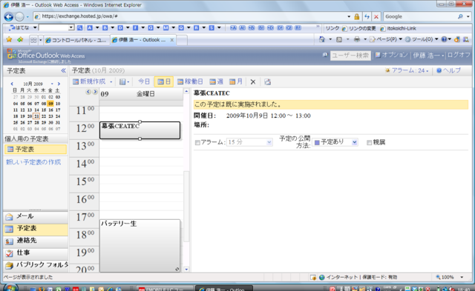Refresh the page with the address bar refresh icon
The height and width of the screenshot is (291, 475).
[x=367, y=16]
